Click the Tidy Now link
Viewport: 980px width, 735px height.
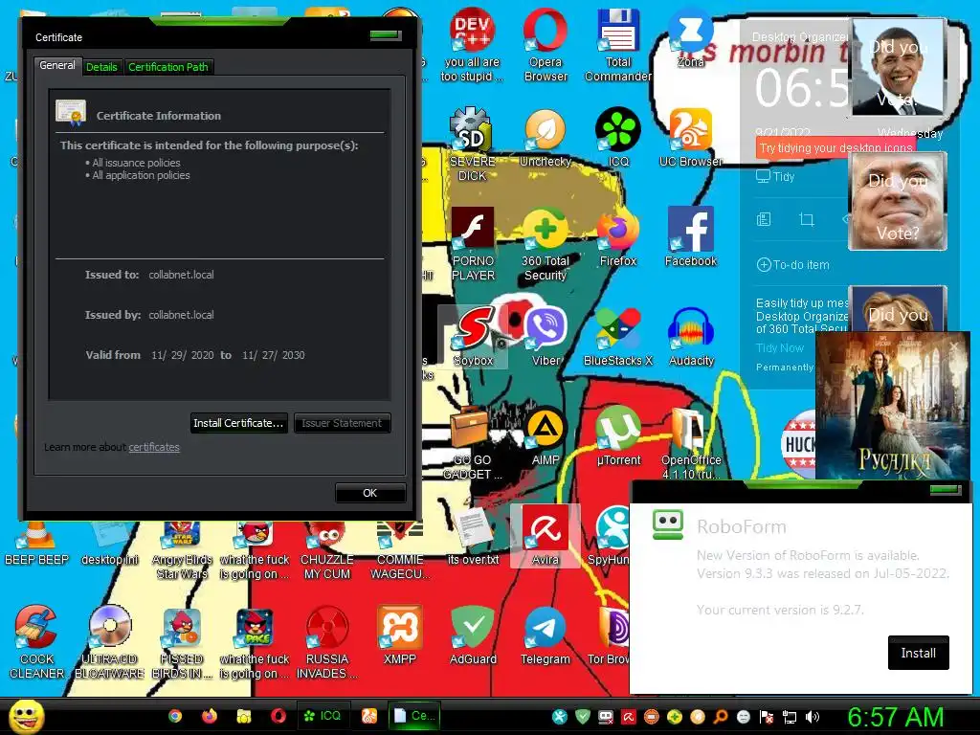point(779,348)
